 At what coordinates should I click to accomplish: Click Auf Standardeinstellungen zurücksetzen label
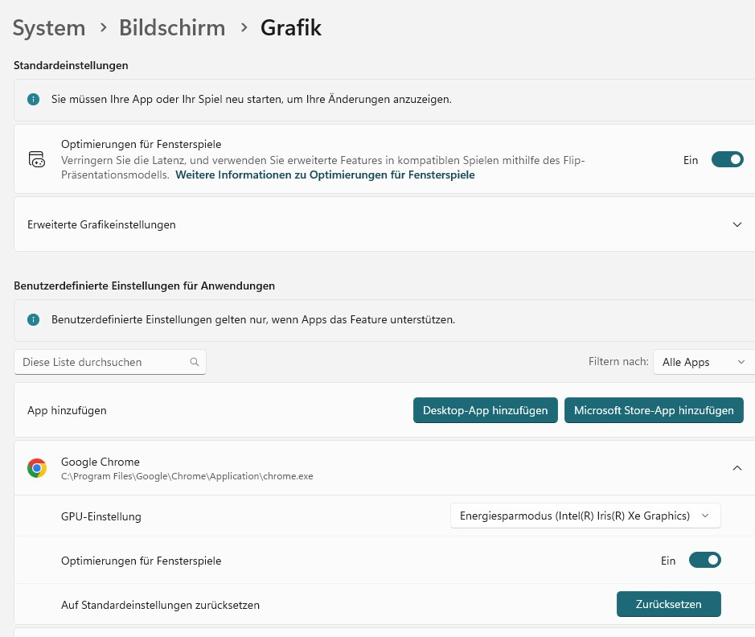point(160,605)
